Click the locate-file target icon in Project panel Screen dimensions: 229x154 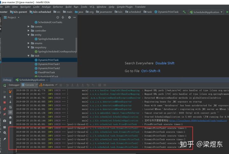tap(58, 17)
